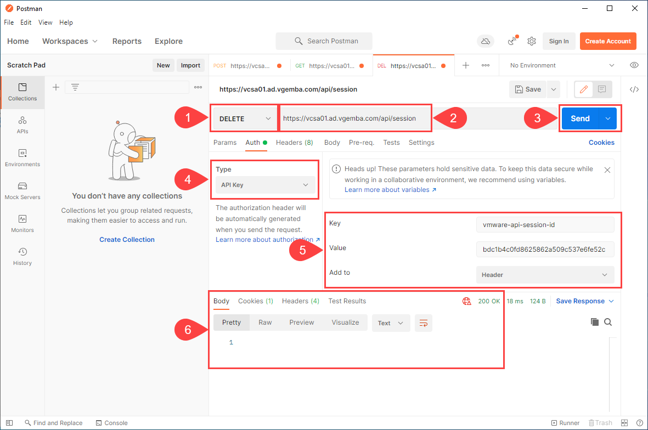Open the help question mark icon

pos(639,423)
